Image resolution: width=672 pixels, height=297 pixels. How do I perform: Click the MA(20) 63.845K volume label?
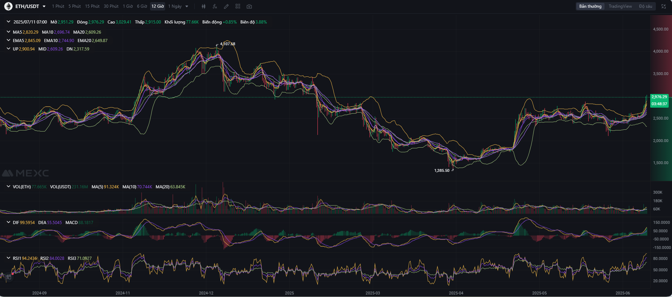[170, 187]
